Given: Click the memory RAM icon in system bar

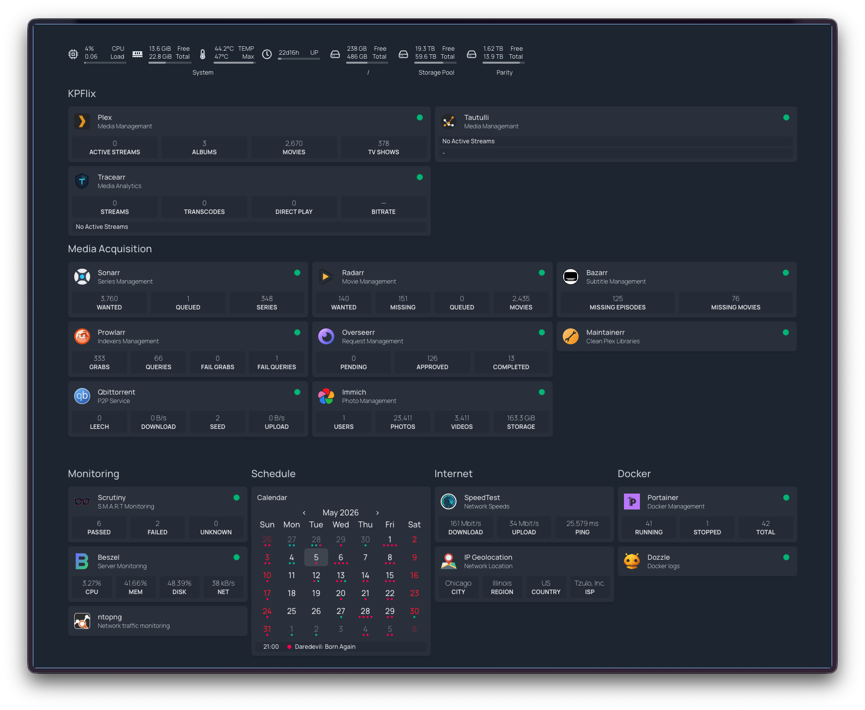Looking at the screenshot, I should pos(137,54).
